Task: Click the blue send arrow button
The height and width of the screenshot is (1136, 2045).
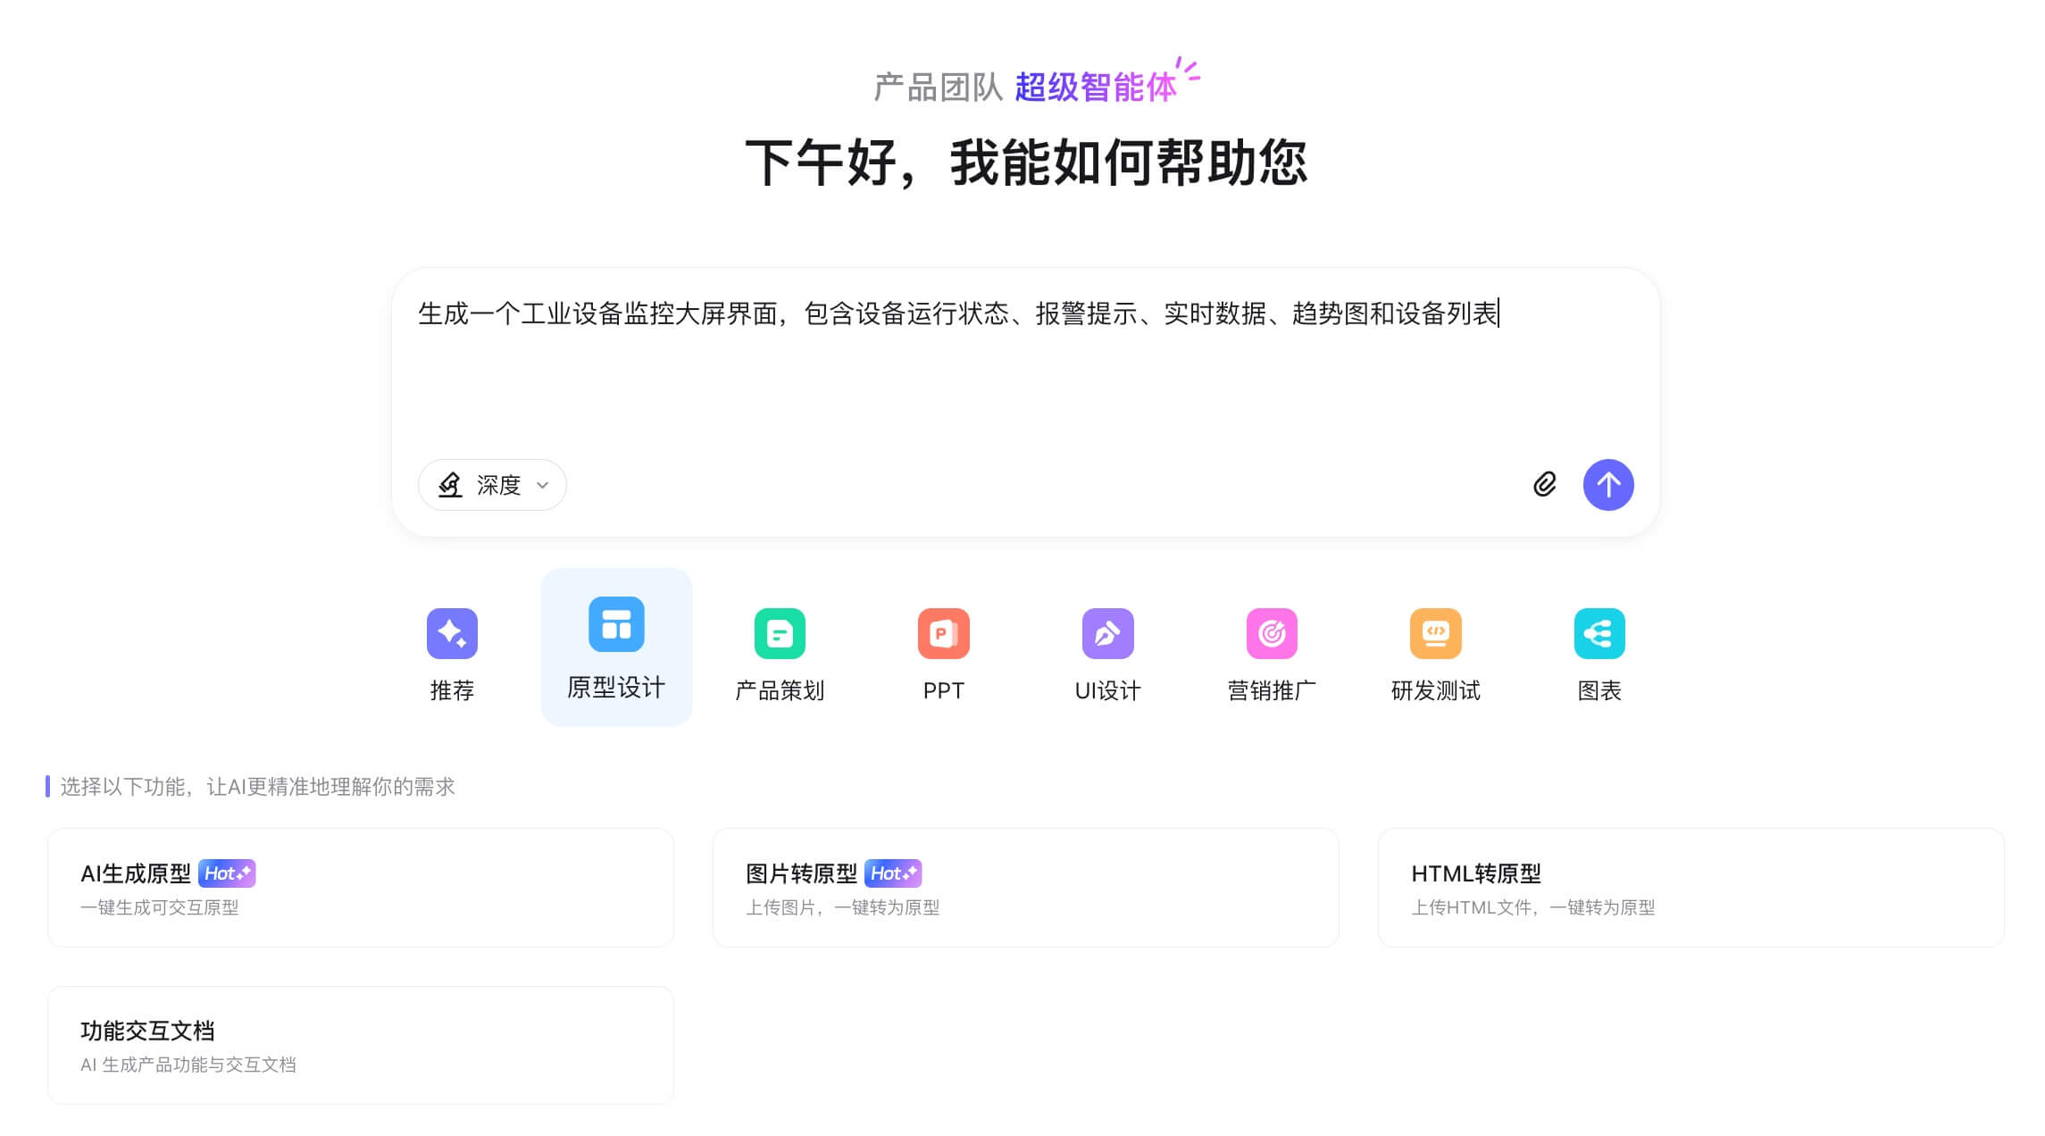Action: click(1608, 485)
